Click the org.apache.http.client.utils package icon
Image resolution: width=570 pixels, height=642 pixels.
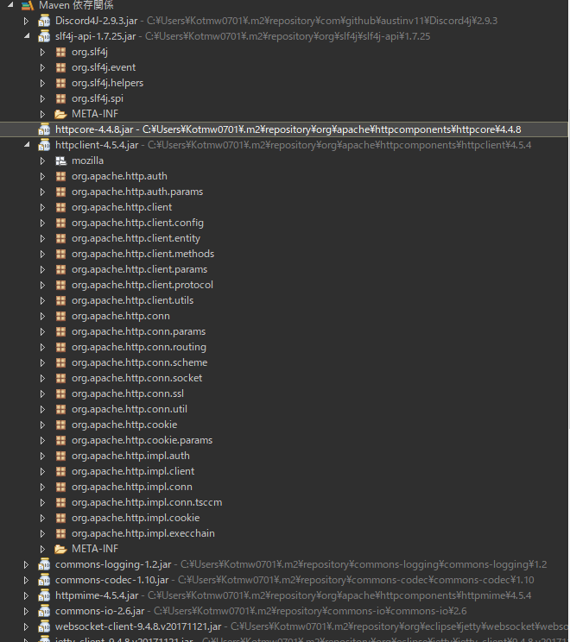point(60,301)
